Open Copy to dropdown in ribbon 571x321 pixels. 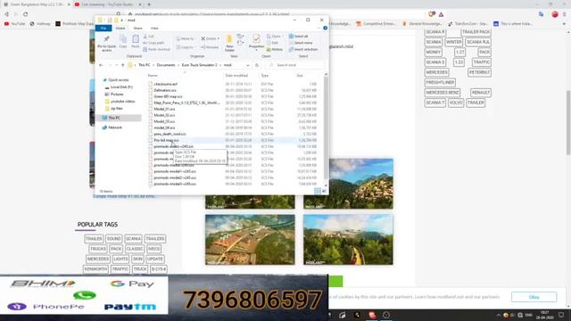coord(185,47)
